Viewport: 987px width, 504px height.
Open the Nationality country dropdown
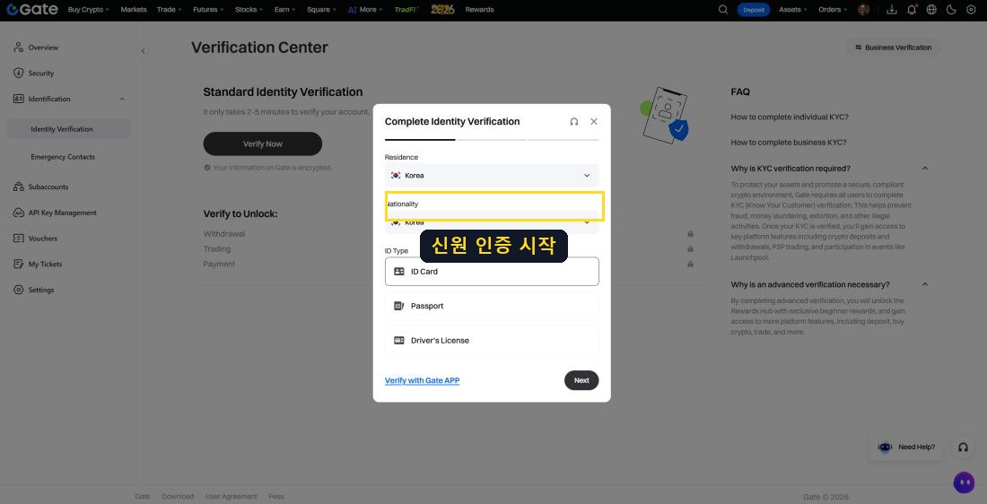coord(492,222)
